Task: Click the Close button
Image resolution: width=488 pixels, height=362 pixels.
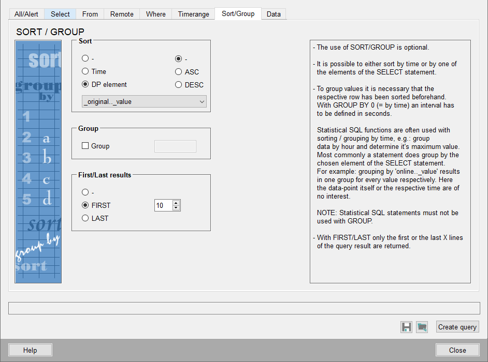Action: (457, 350)
